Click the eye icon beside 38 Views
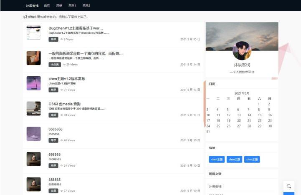301x195 pixels. (62, 115)
